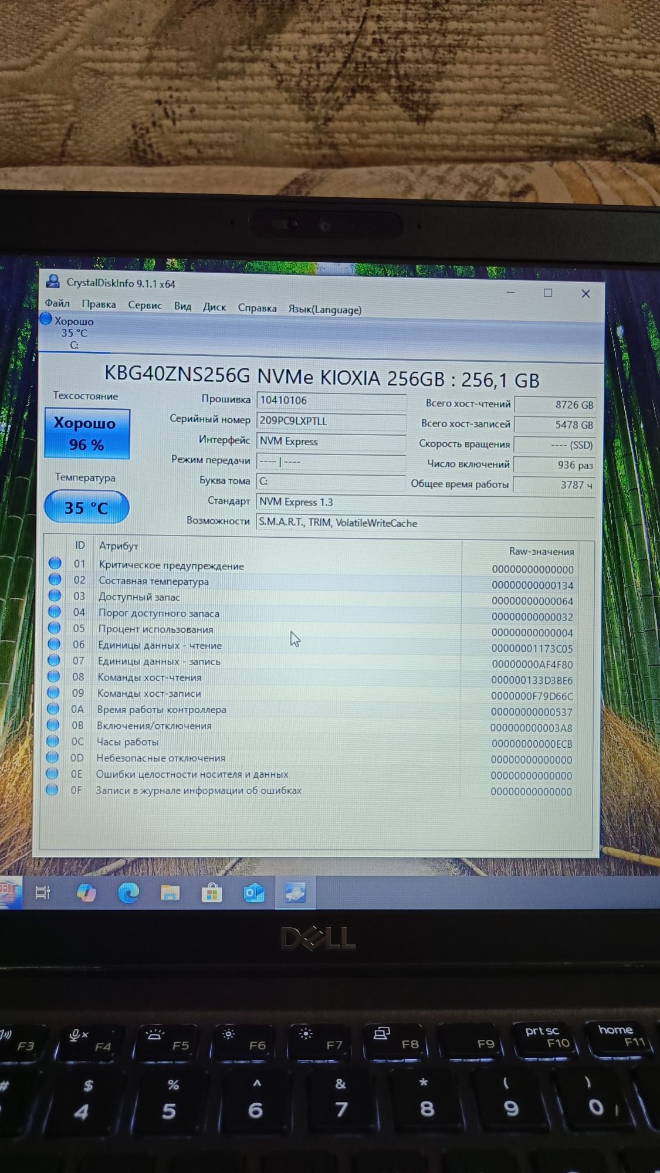Select row Записи в журнале информации об ошибках
The width and height of the screenshot is (660, 1173).
click(x=311, y=791)
